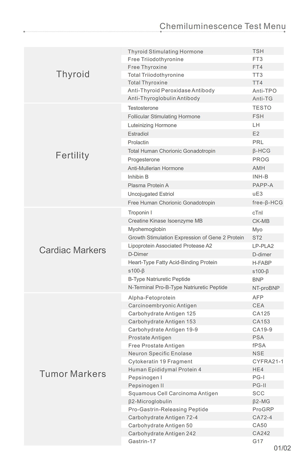This screenshot has width=308, height=465.
Task: Select the D-Dimer test name
Action: [138, 254]
